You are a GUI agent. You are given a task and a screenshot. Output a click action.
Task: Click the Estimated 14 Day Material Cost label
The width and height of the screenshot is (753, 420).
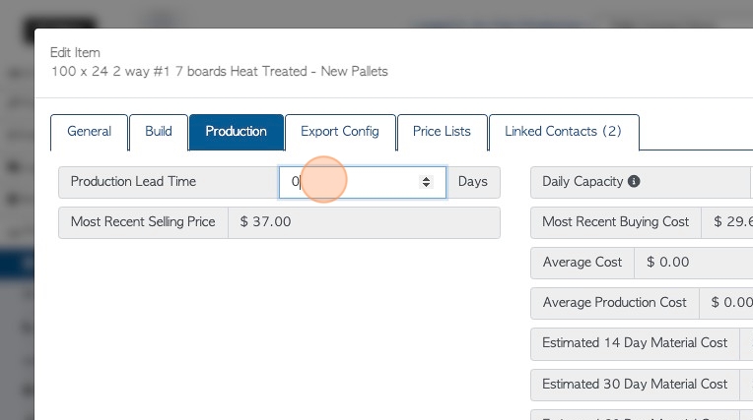(635, 343)
